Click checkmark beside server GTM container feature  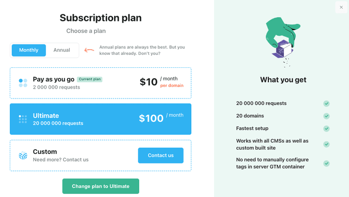(327, 164)
